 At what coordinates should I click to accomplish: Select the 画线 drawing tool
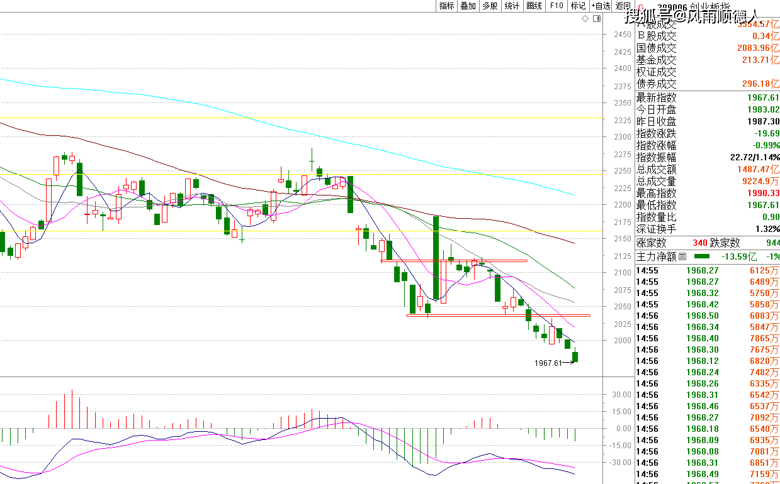tap(534, 6)
